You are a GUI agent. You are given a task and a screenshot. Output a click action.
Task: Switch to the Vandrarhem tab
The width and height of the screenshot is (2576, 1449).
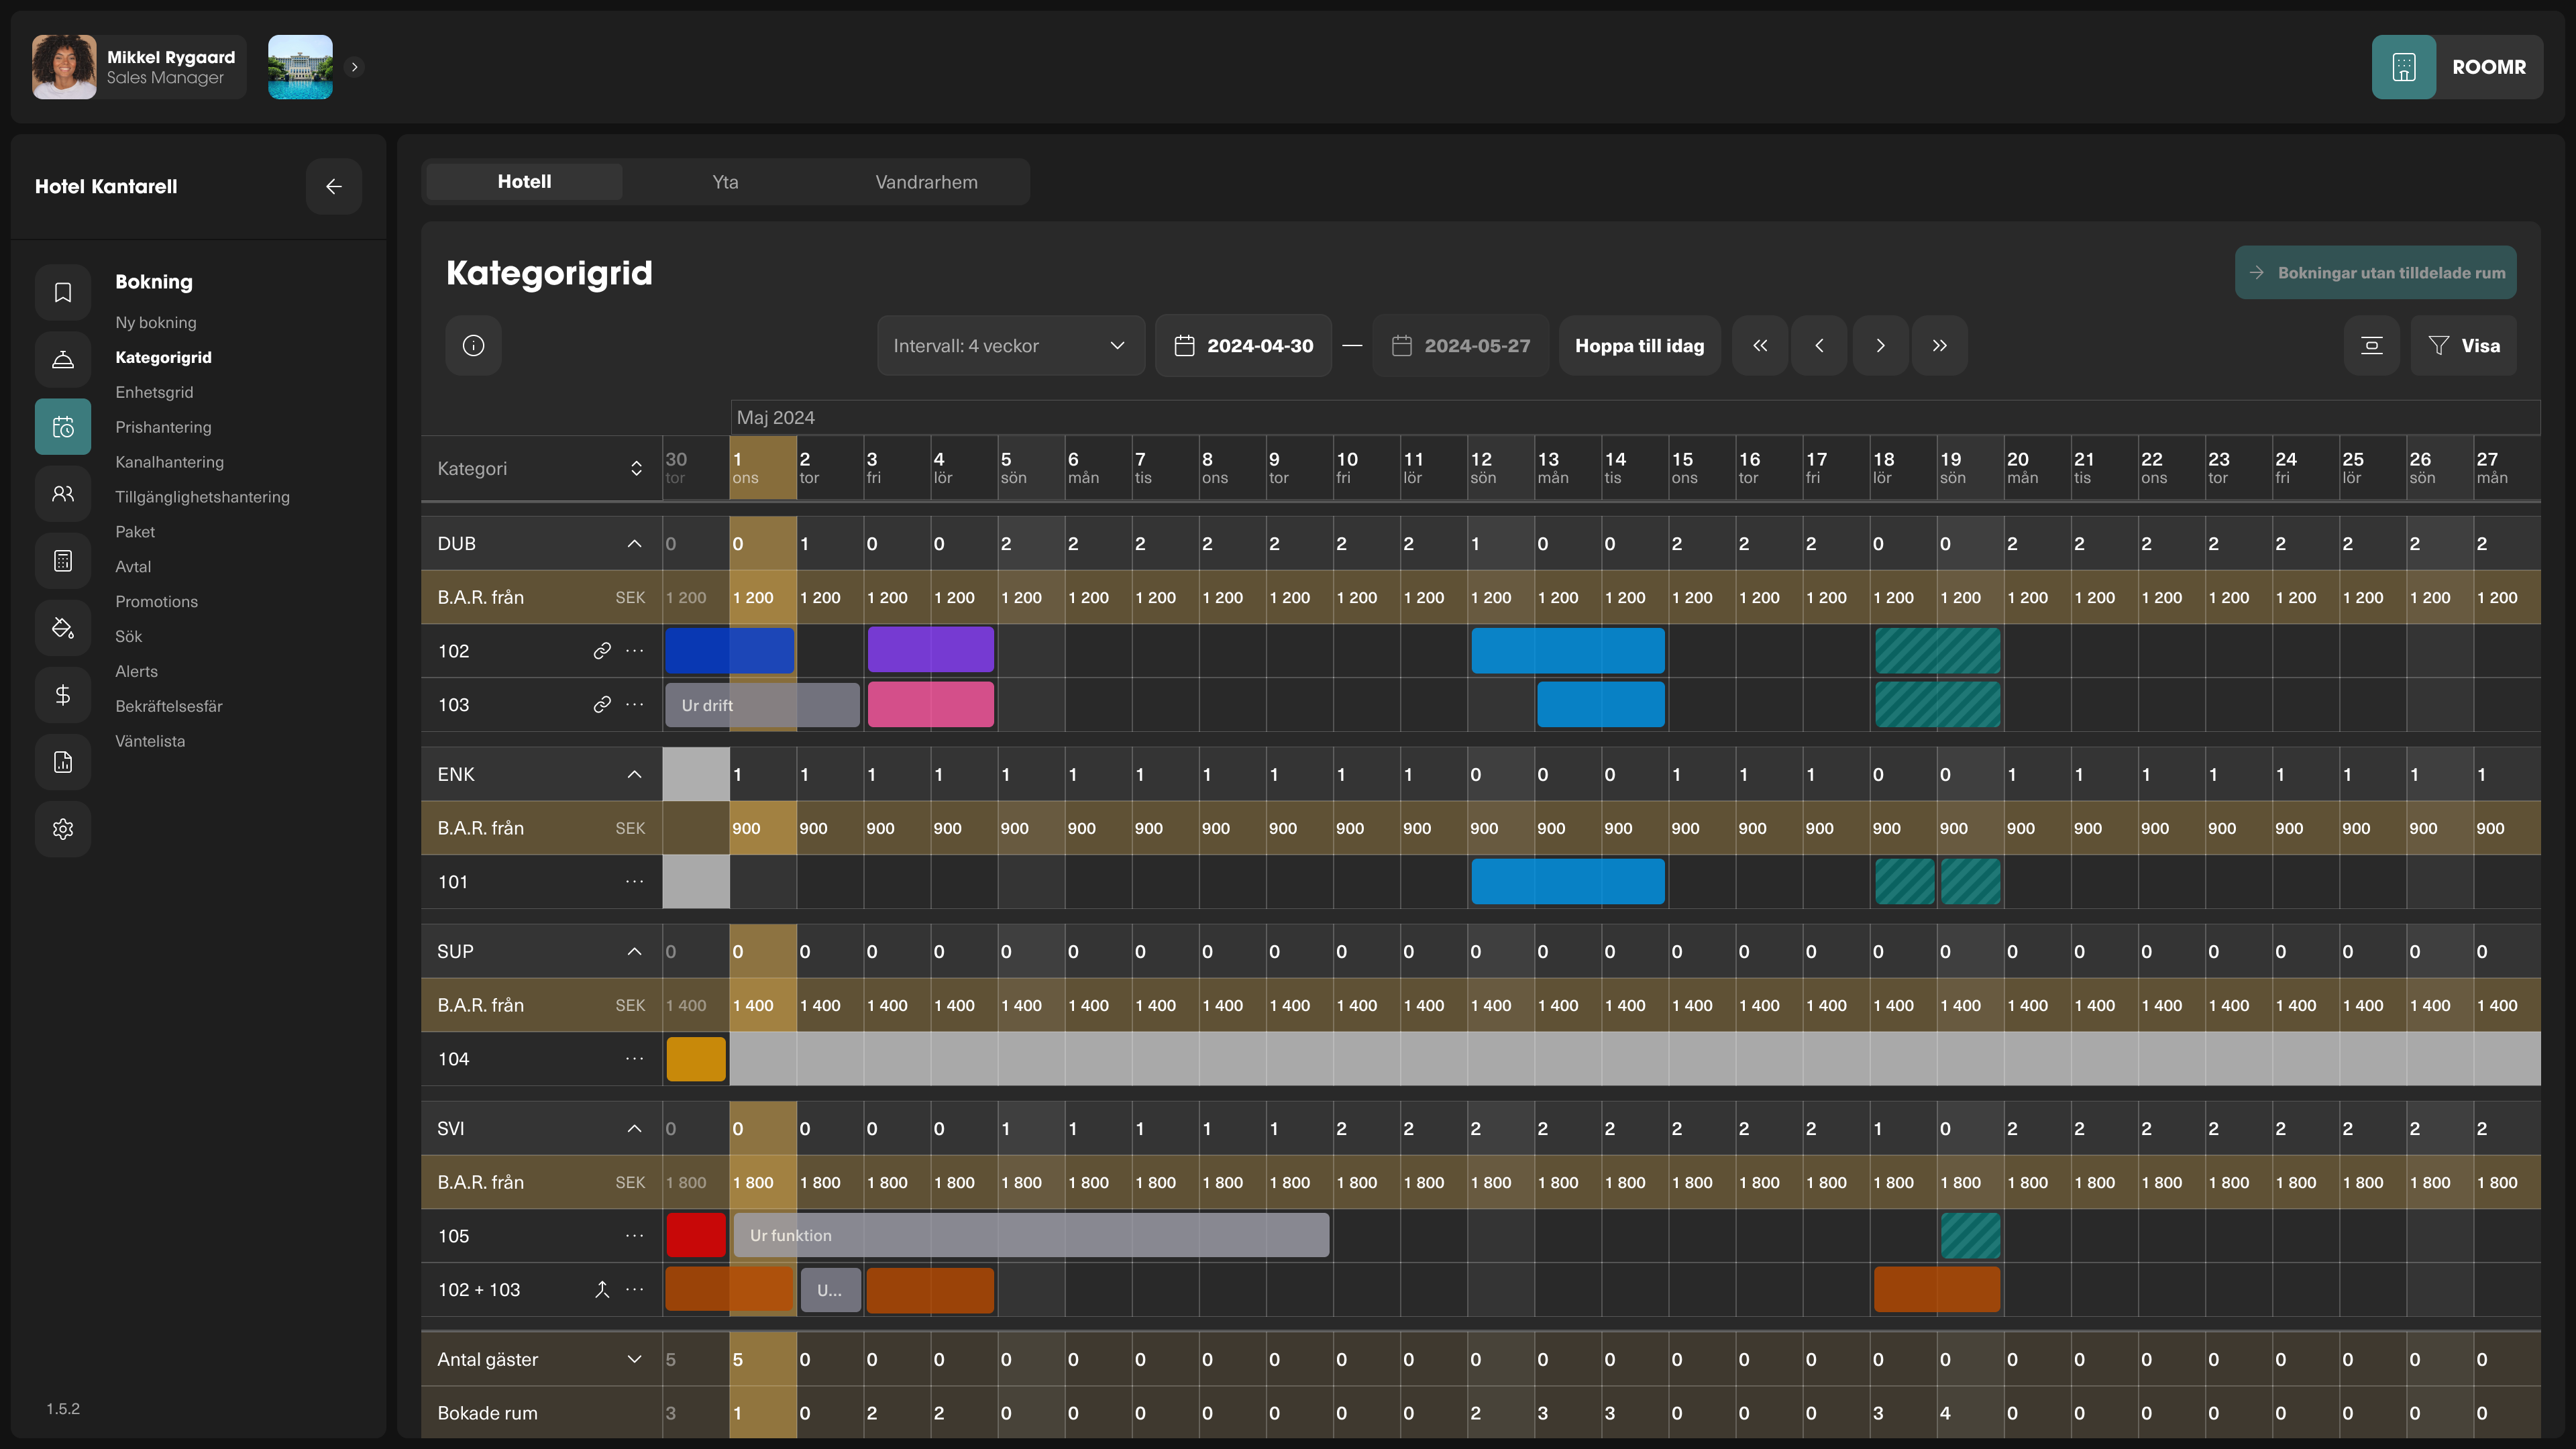point(926,181)
